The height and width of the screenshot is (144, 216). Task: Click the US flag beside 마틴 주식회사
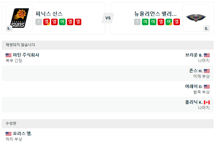9,55
